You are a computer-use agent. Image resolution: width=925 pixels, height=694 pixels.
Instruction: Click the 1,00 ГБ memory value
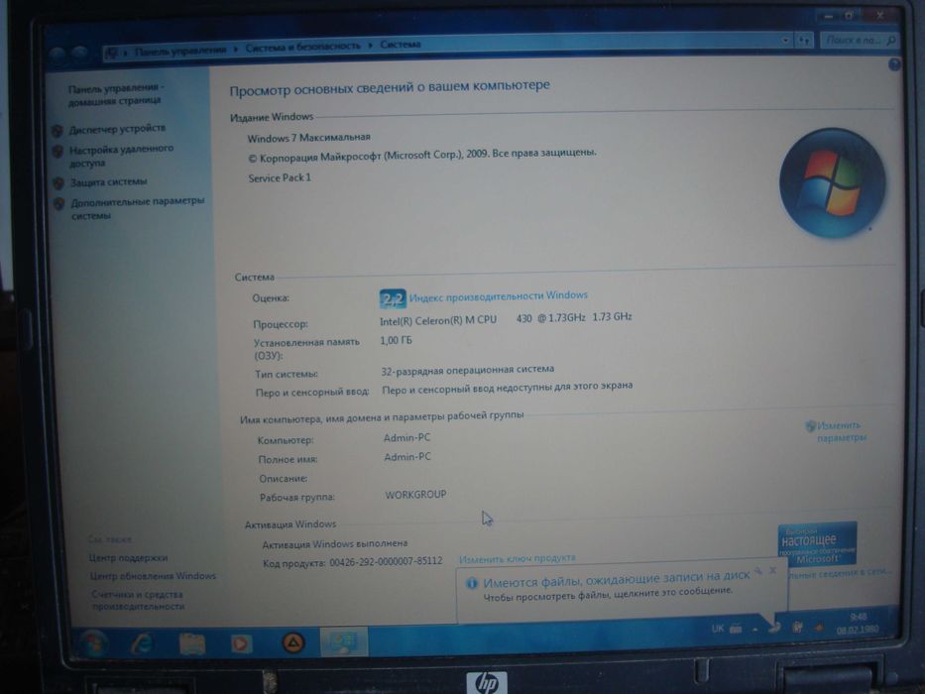point(396,340)
